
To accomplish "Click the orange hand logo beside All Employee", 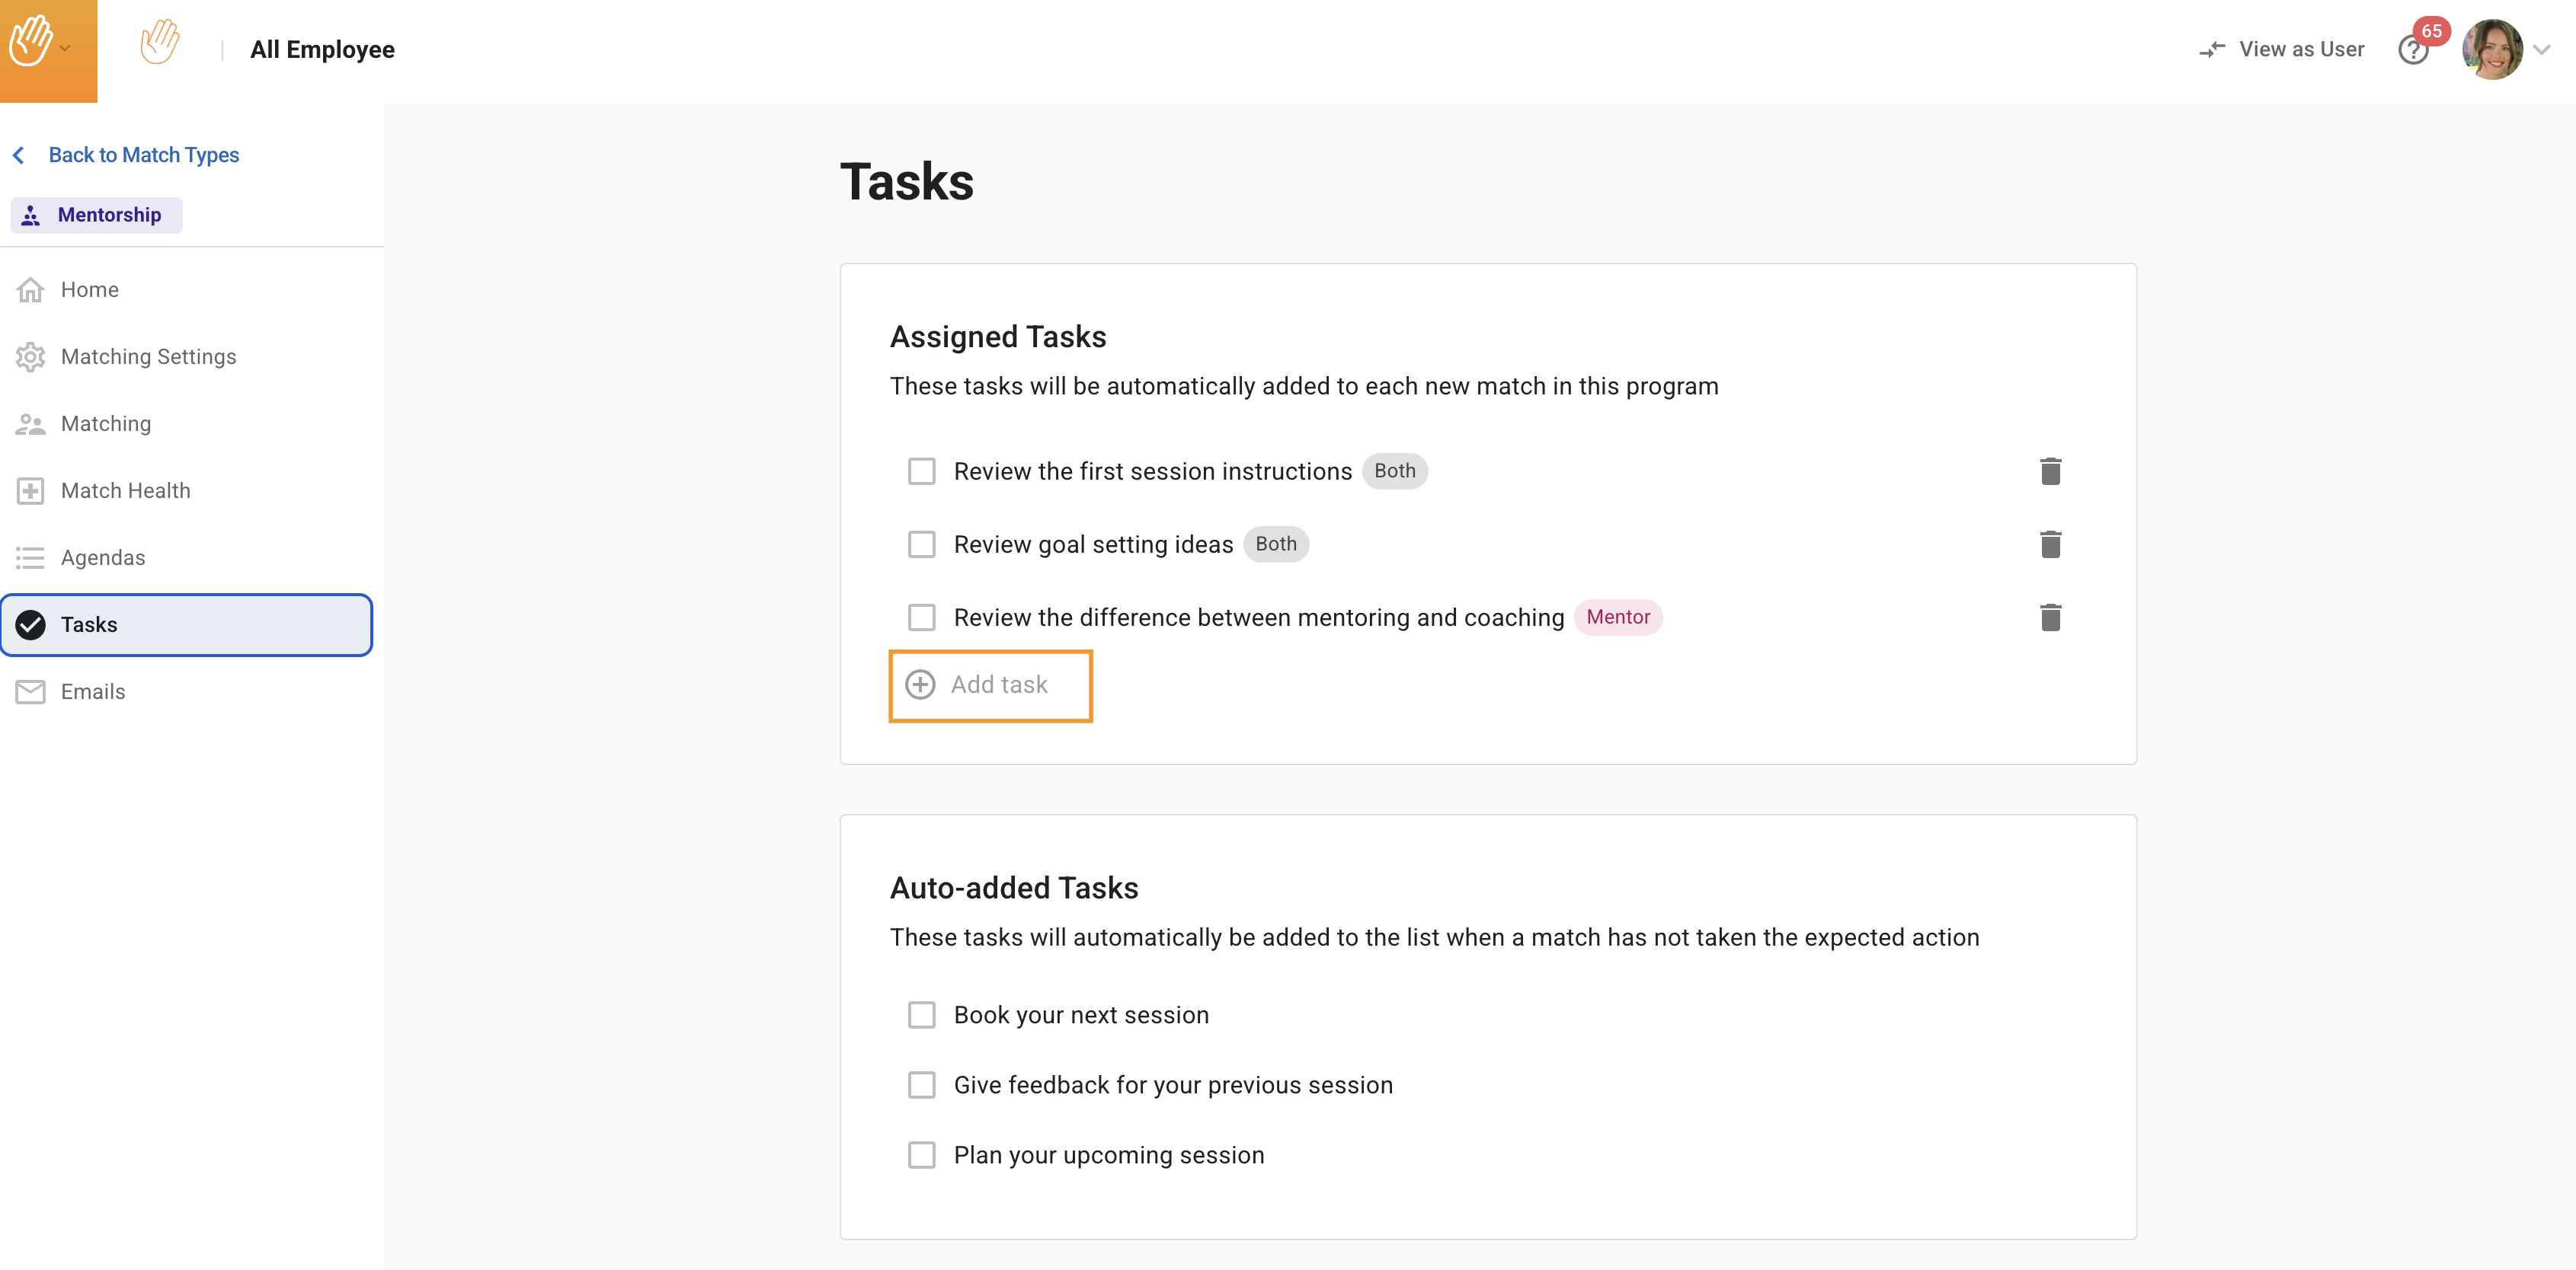I will [160, 44].
